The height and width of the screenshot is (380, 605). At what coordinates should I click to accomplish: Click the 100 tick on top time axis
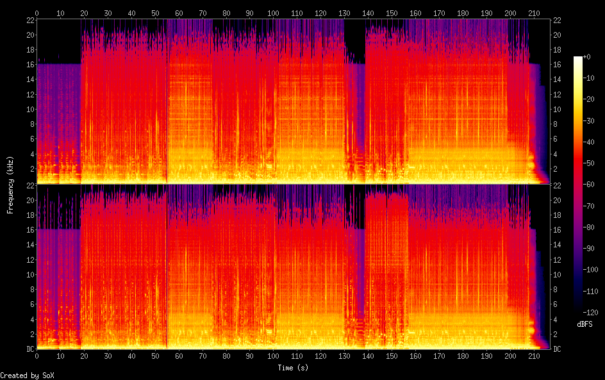pos(274,13)
